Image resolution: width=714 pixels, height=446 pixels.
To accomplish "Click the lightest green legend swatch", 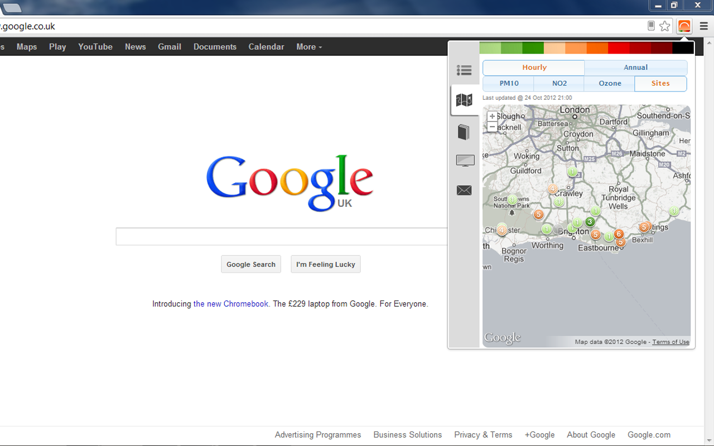I will [490, 48].
